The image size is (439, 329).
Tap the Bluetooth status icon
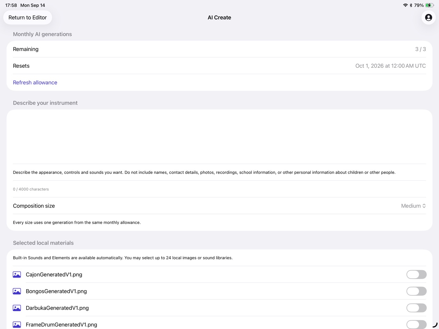(411, 5)
